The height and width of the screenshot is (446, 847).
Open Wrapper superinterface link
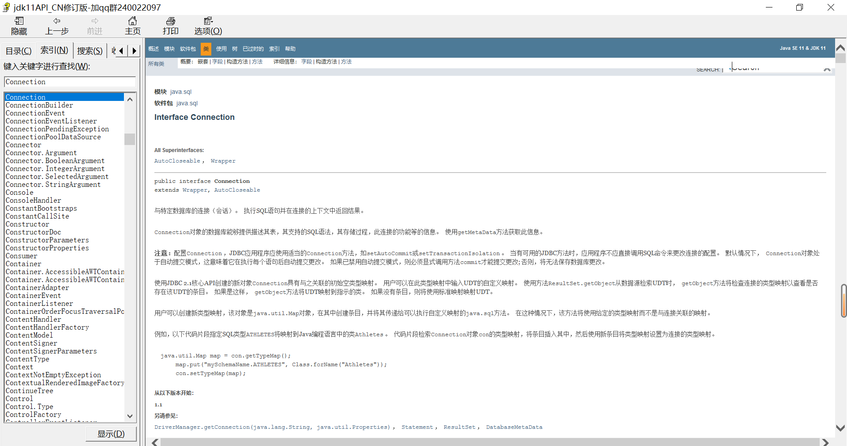223,161
